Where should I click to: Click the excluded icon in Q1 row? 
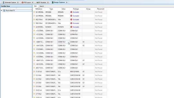click(x=71, y=12)
